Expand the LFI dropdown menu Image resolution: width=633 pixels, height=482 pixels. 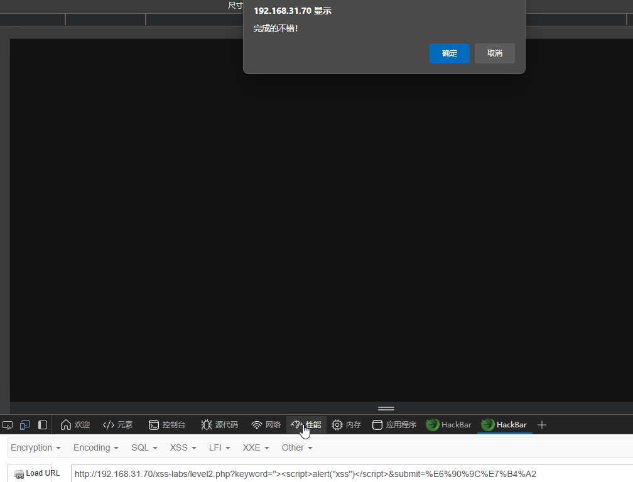click(x=219, y=447)
